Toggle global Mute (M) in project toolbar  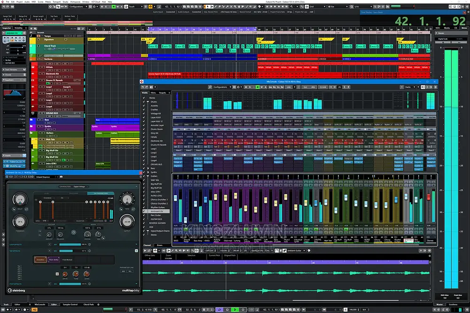(102, 7)
